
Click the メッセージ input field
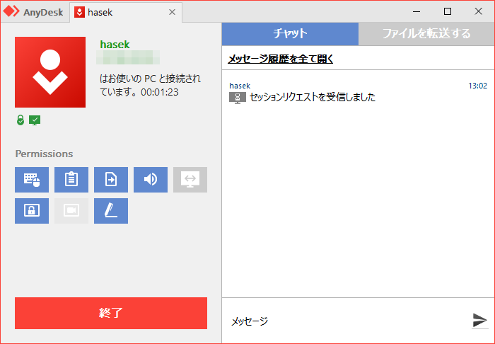346,321
